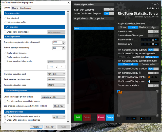The width and height of the screenshot is (162, 132).
Task: Select the Global profile entry
Action: tap(94, 28)
